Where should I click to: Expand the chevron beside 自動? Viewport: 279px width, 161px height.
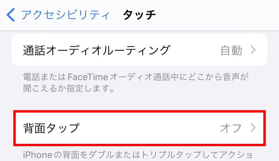(x=253, y=50)
